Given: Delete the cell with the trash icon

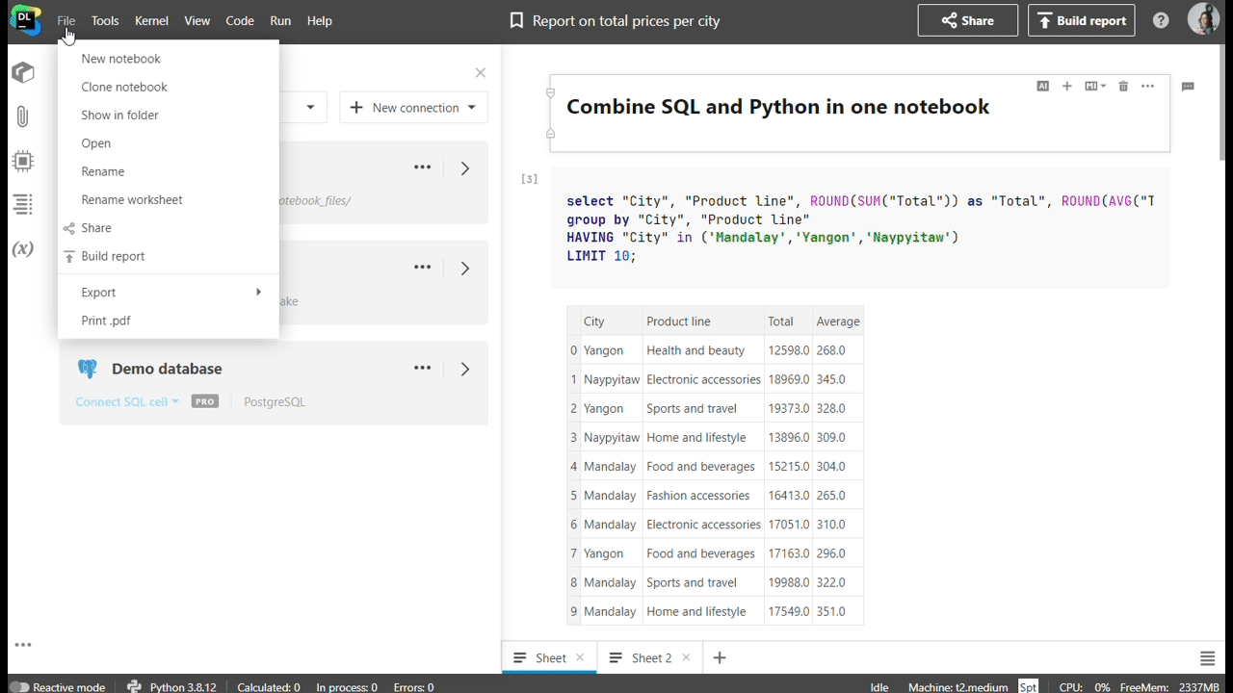Looking at the screenshot, I should click(1123, 87).
